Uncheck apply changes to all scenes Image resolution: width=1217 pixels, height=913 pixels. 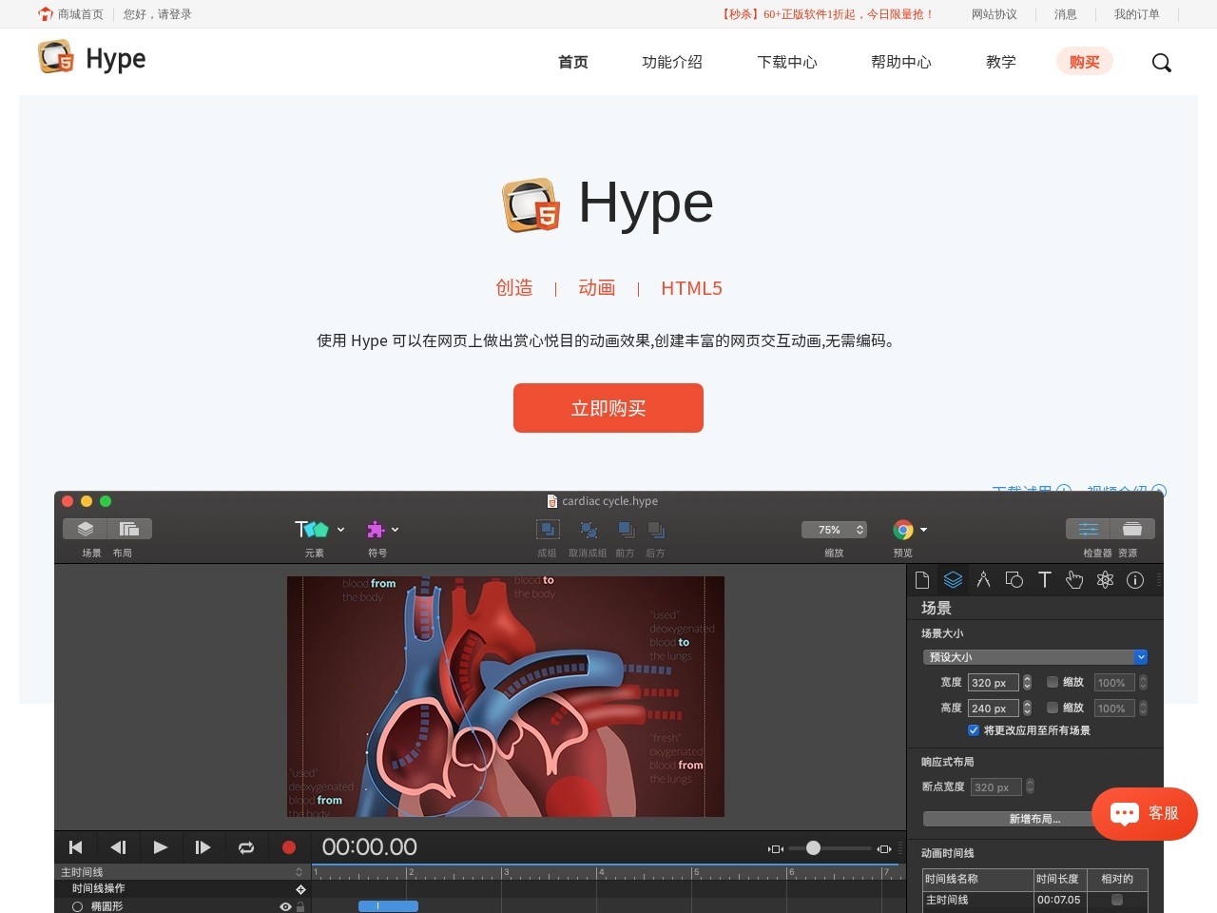pyautogui.click(x=974, y=730)
